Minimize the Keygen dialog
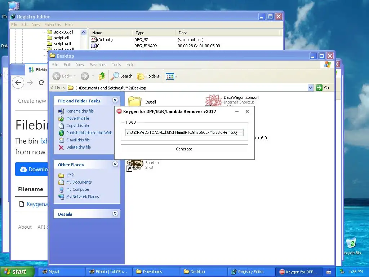Screen dimensions: 369x277 237,111
